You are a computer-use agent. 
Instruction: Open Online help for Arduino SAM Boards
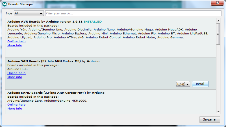16,73
